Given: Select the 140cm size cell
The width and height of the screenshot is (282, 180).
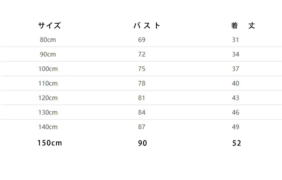Looking at the screenshot, I should pyautogui.click(x=48, y=127).
